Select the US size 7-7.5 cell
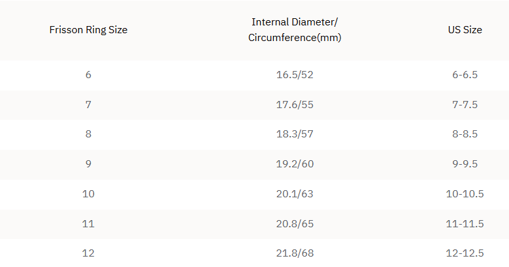Viewport: 509px width, 267px height. pos(465,105)
